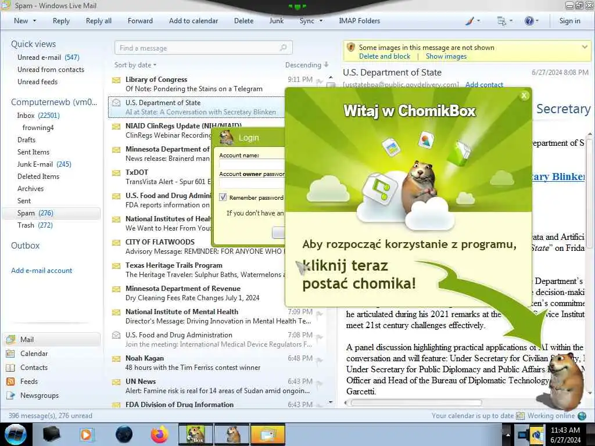Open the Windows Live Mail taskbar button
Screen dimensions: 595x446
(267, 434)
